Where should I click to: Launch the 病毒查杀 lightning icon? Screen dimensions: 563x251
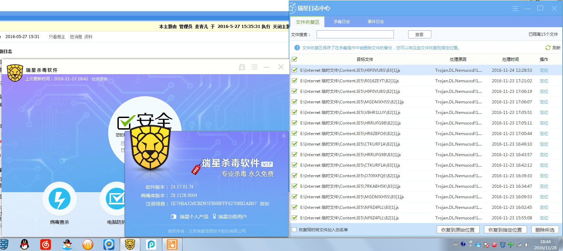pyautogui.click(x=60, y=199)
